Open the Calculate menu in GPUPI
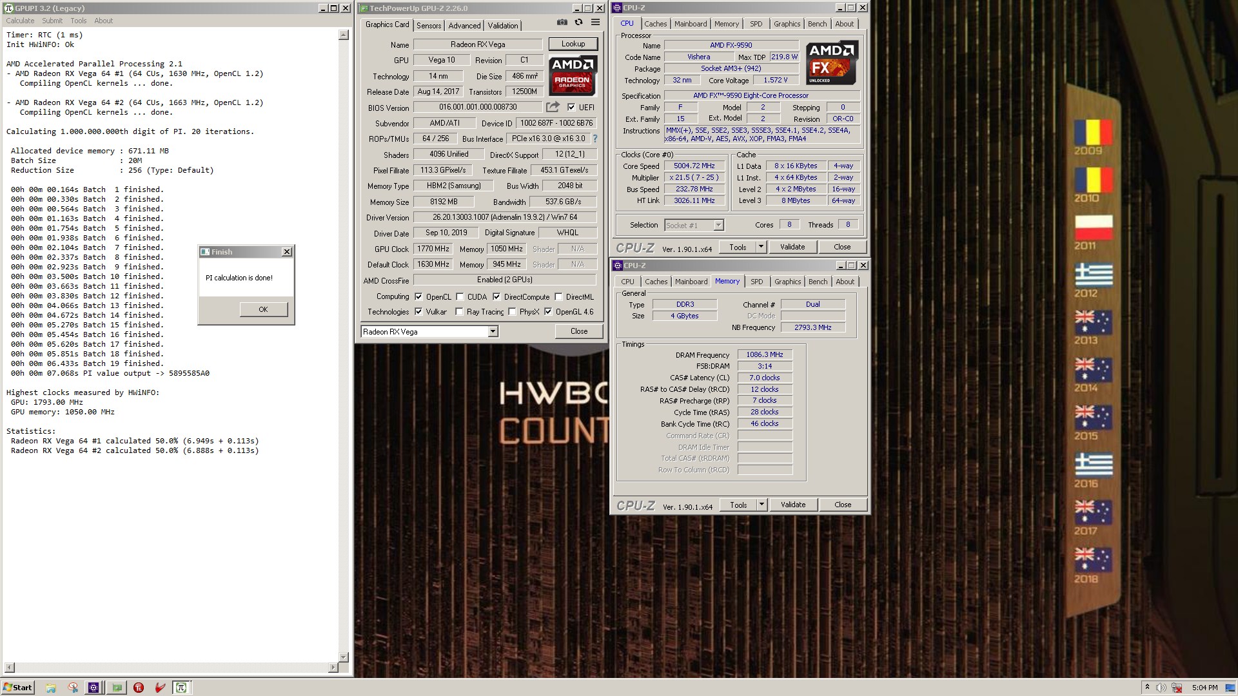Image resolution: width=1238 pixels, height=696 pixels. pyautogui.click(x=20, y=21)
